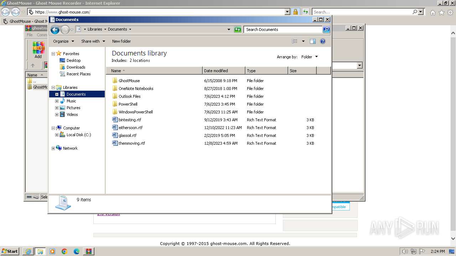Image resolution: width=456 pixels, height=256 pixels.
Task: Sort by Name column header
Action: (154, 71)
